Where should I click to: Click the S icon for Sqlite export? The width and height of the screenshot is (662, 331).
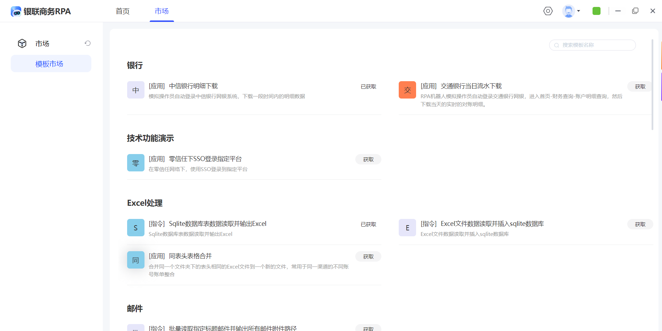136,228
